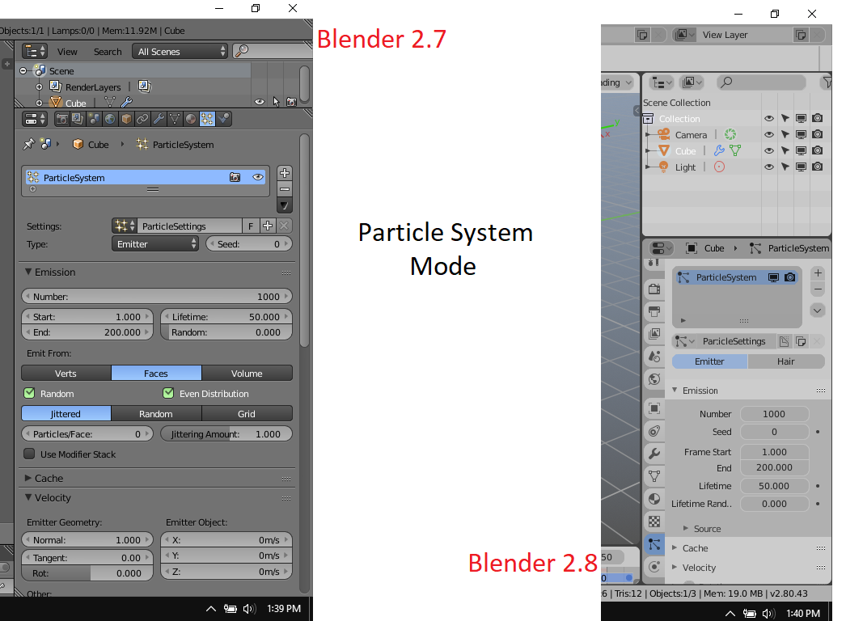Toggle ParticleSystem render camera in Blender 2.7
The width and height of the screenshot is (846, 621).
pyautogui.click(x=235, y=177)
